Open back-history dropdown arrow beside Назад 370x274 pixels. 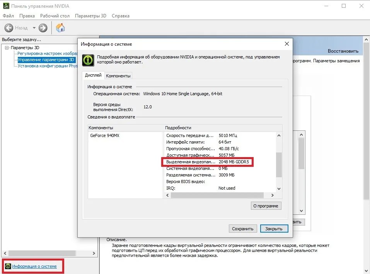34,28
